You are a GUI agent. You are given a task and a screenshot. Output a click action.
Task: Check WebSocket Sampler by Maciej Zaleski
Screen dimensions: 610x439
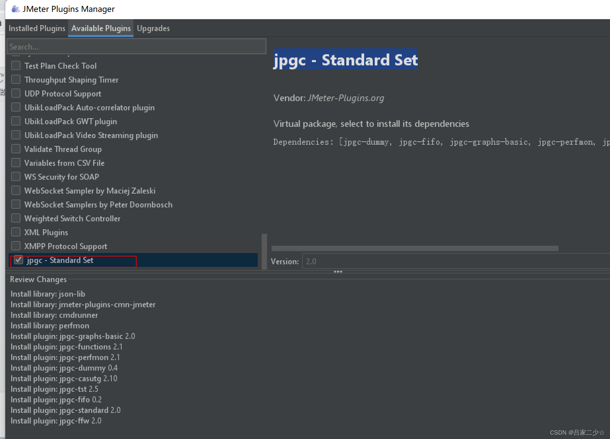[16, 190]
